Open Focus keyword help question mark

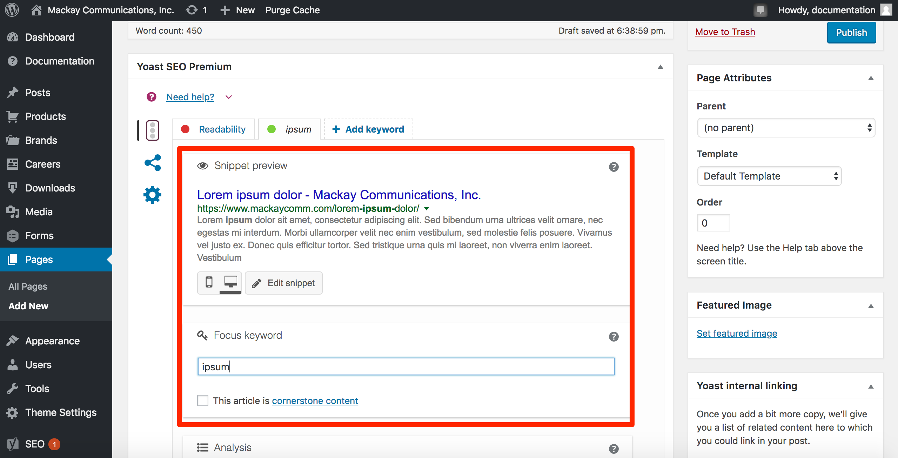coord(614,336)
